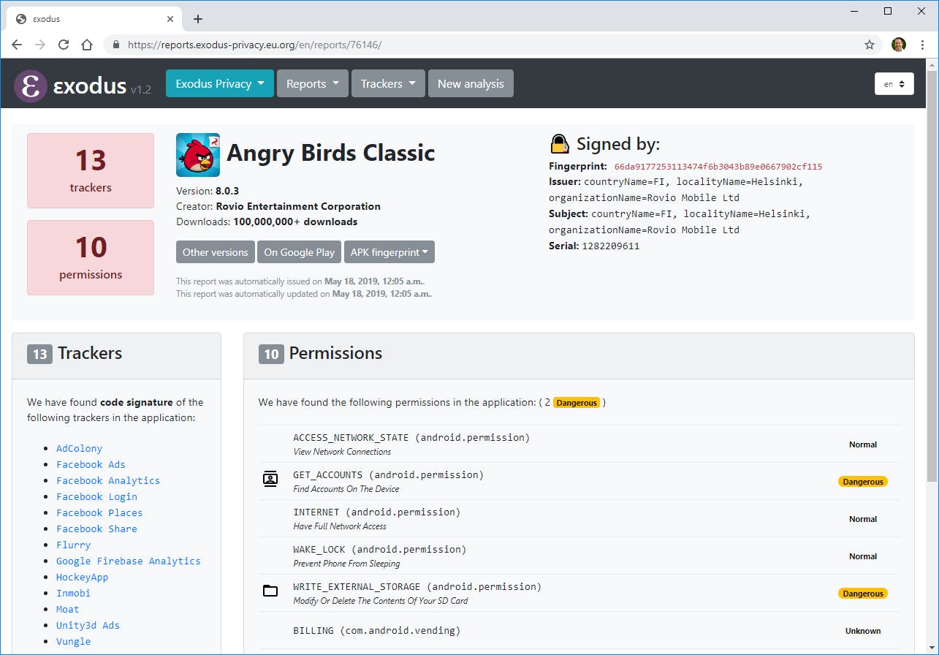
Task: Expand the Trackers menu
Action: click(388, 83)
